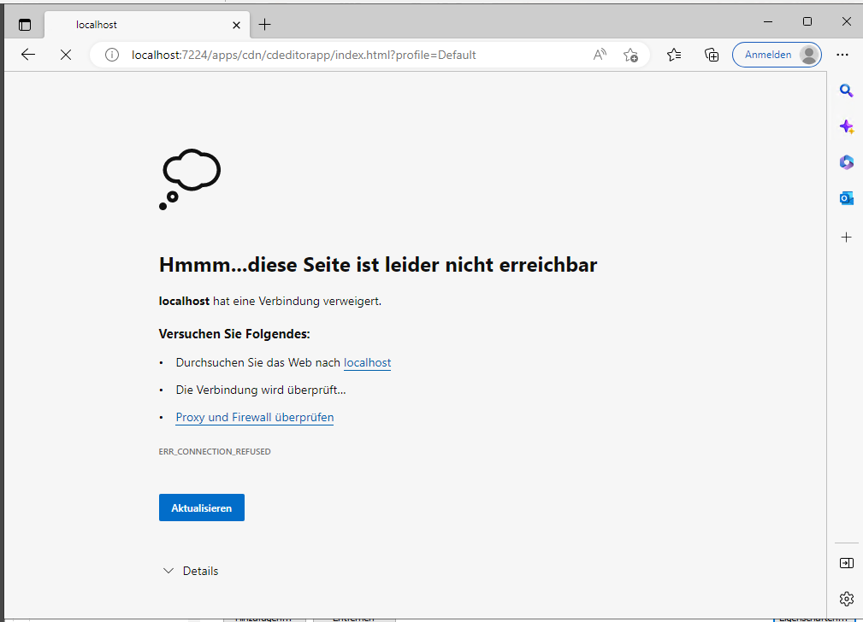863x622 pixels.
Task: Activate the Read aloud icon
Action: tap(600, 55)
